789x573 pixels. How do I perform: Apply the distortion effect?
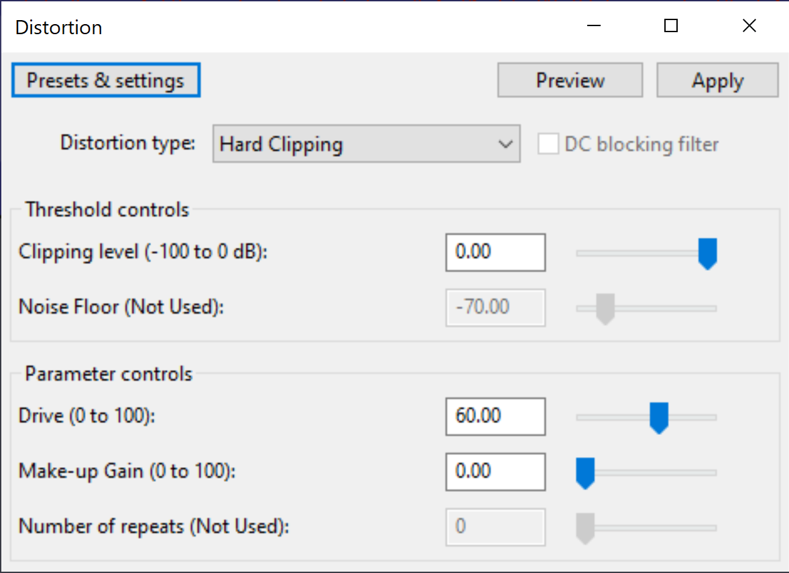[x=717, y=80]
